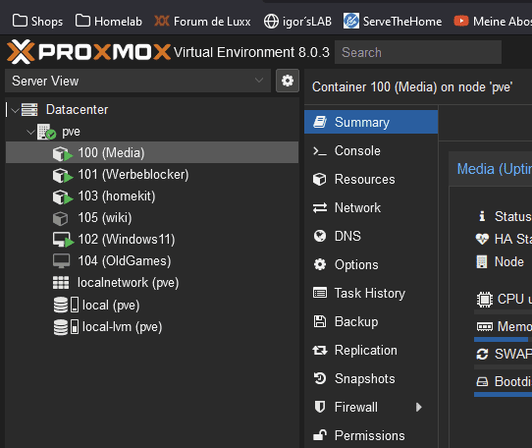
Task: Open the Options tab
Action: 371,264
